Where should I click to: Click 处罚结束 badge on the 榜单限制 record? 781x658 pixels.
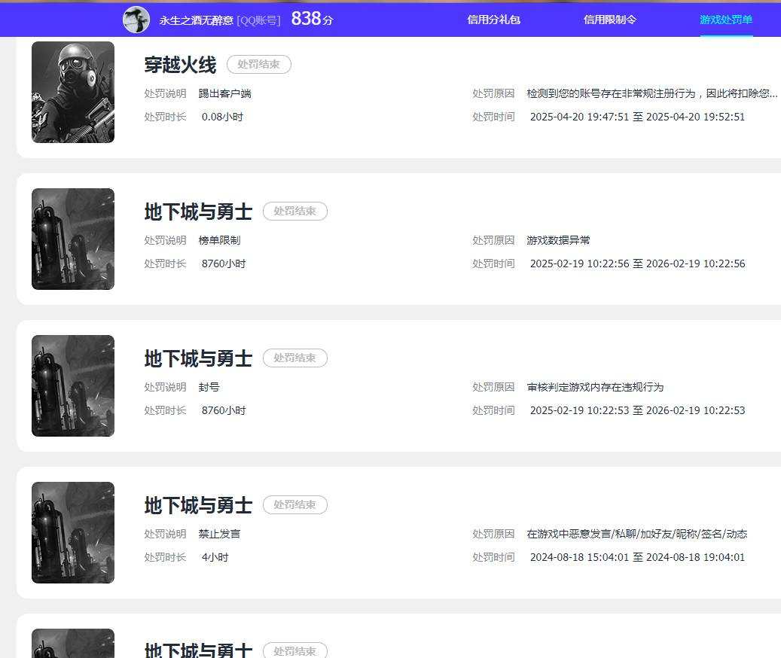tap(295, 211)
